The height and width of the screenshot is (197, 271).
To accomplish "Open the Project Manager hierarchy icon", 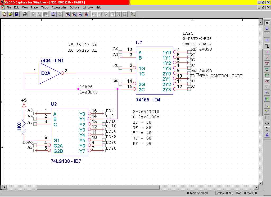I will 133,14.
